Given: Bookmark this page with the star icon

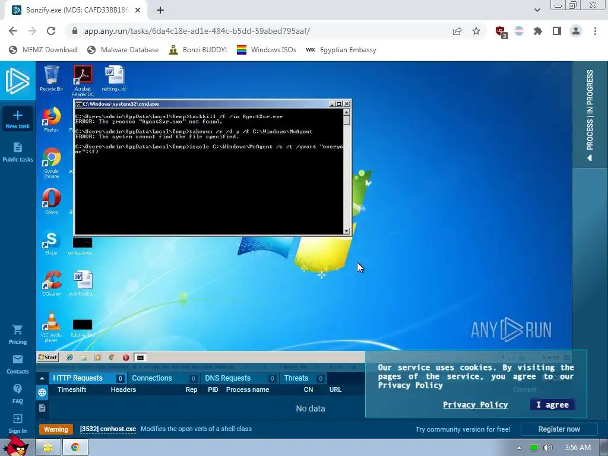Looking at the screenshot, I should [476, 31].
